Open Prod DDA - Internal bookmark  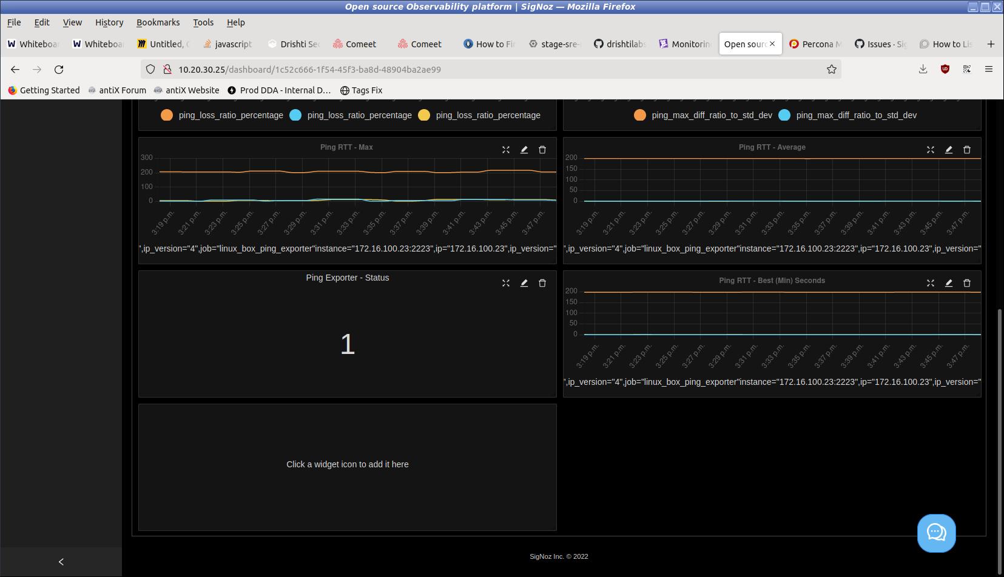(x=279, y=90)
